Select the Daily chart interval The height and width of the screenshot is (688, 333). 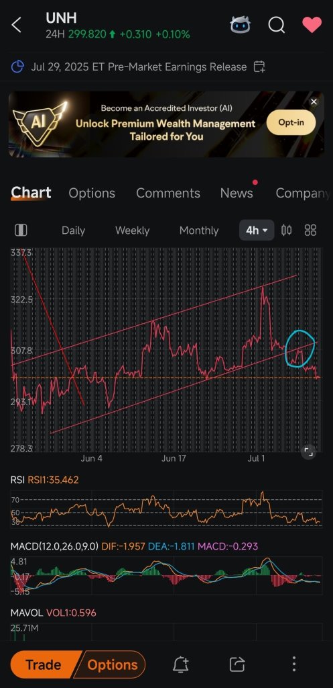[73, 230]
